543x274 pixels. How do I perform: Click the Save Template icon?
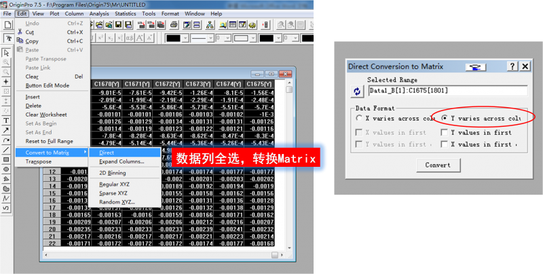[128, 25]
